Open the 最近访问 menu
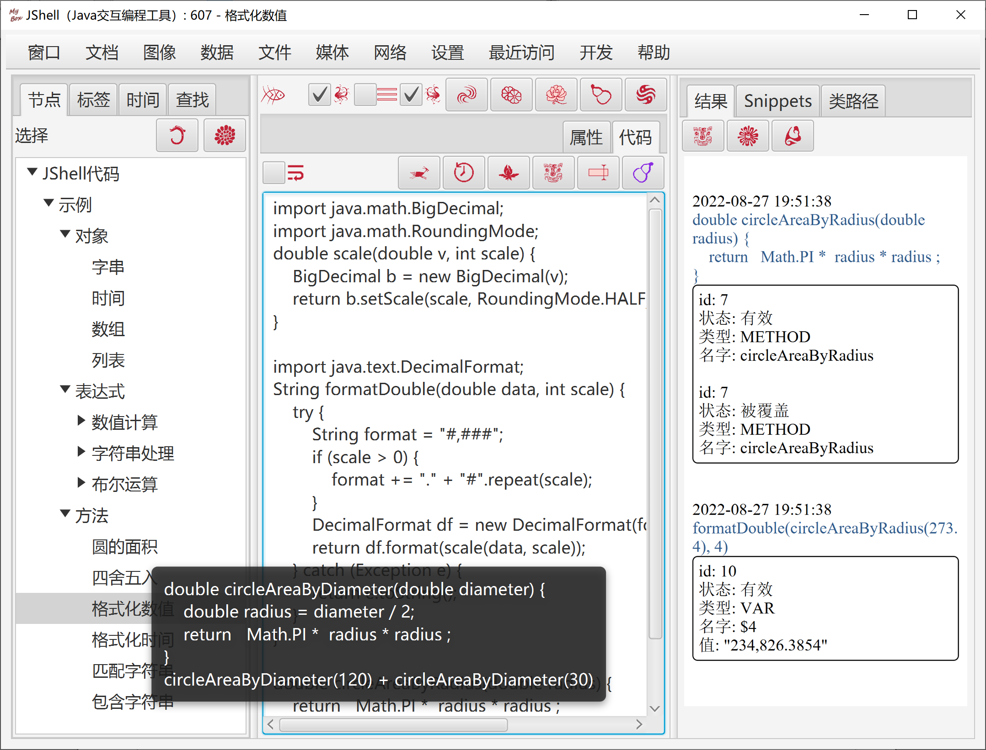Screen dimensions: 986x750 (x=521, y=53)
